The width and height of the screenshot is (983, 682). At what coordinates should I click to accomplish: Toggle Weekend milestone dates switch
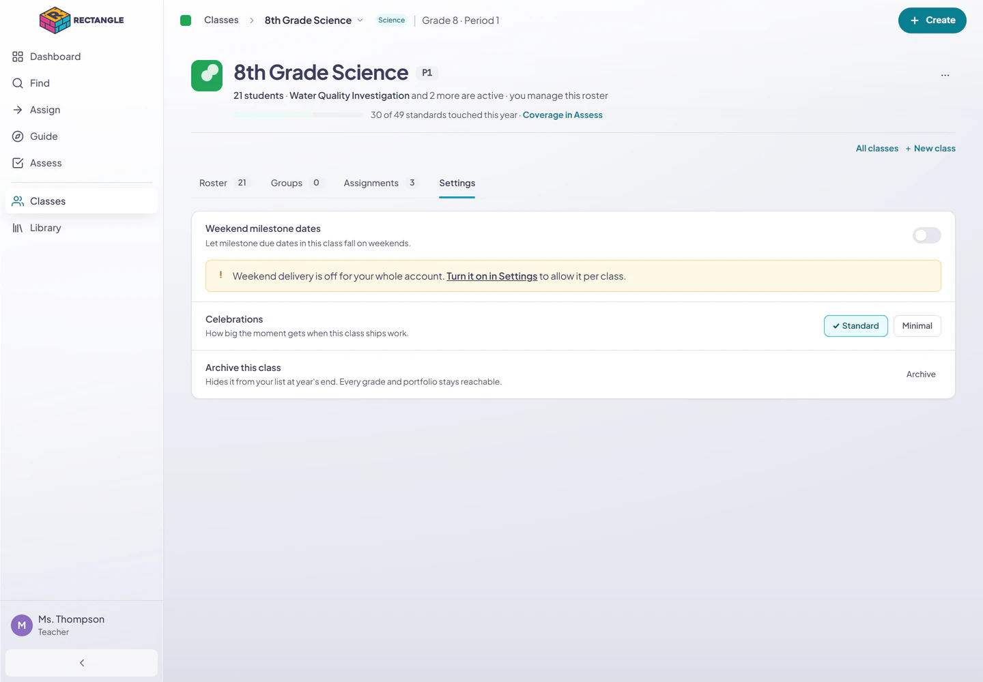927,235
